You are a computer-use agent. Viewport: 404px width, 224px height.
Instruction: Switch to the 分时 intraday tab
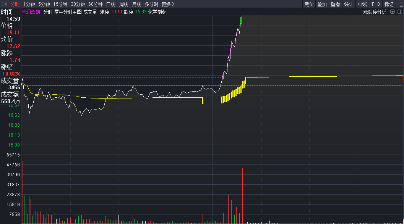tap(15, 4)
